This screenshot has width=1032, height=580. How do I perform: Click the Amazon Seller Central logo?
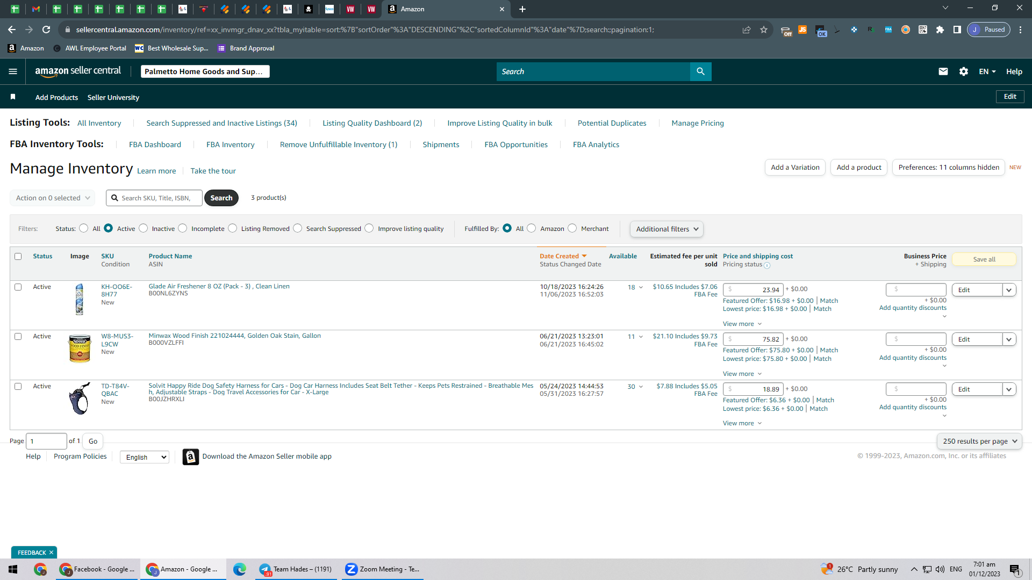point(78,71)
